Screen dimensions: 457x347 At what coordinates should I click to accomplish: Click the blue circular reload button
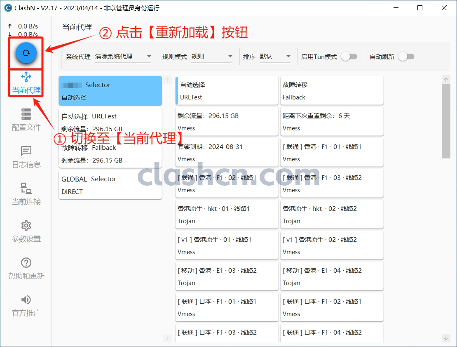(x=26, y=53)
